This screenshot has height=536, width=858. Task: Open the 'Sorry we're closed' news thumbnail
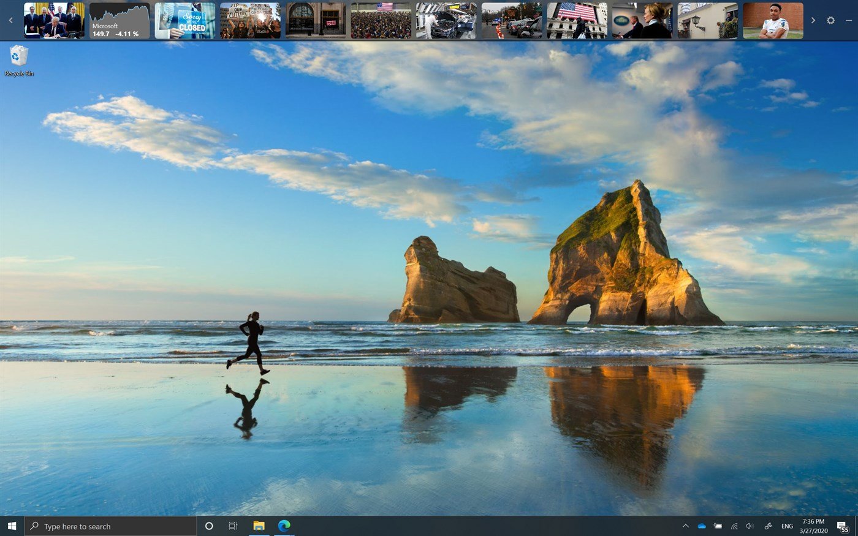click(185, 21)
